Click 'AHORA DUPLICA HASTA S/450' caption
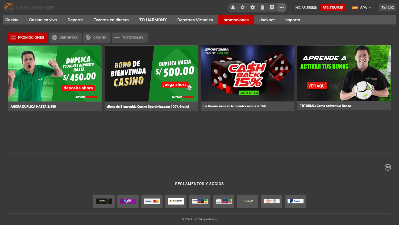 [33, 107]
